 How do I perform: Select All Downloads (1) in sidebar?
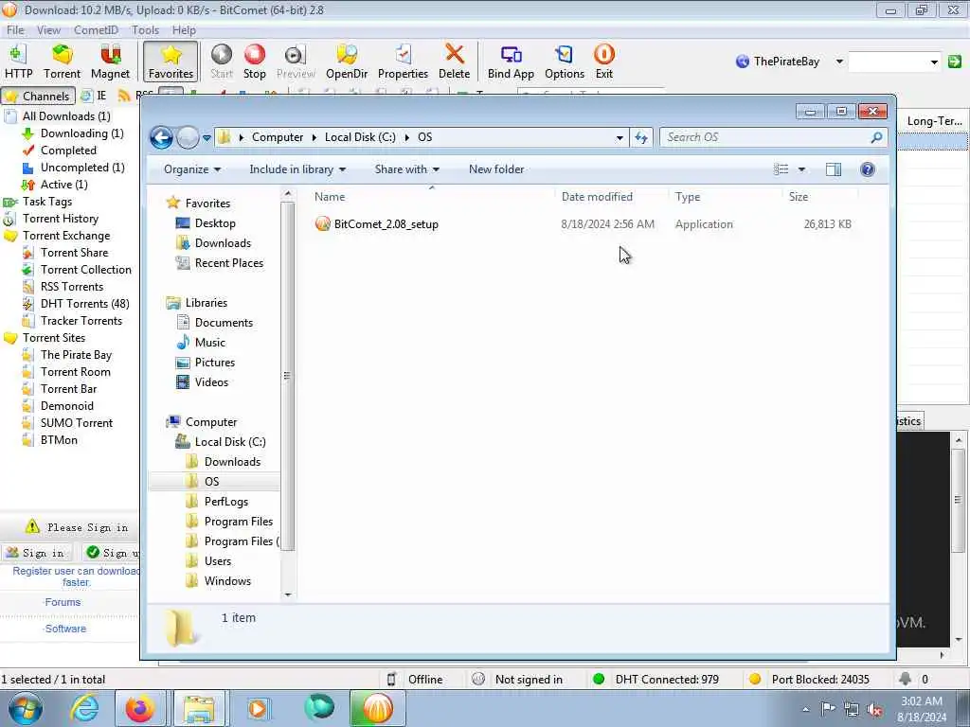[x=66, y=116]
